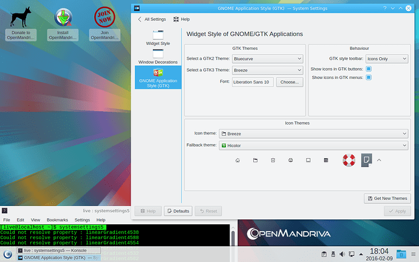
Task: Click the Liberation Sans 10 font field
Action: pyautogui.click(x=253, y=82)
